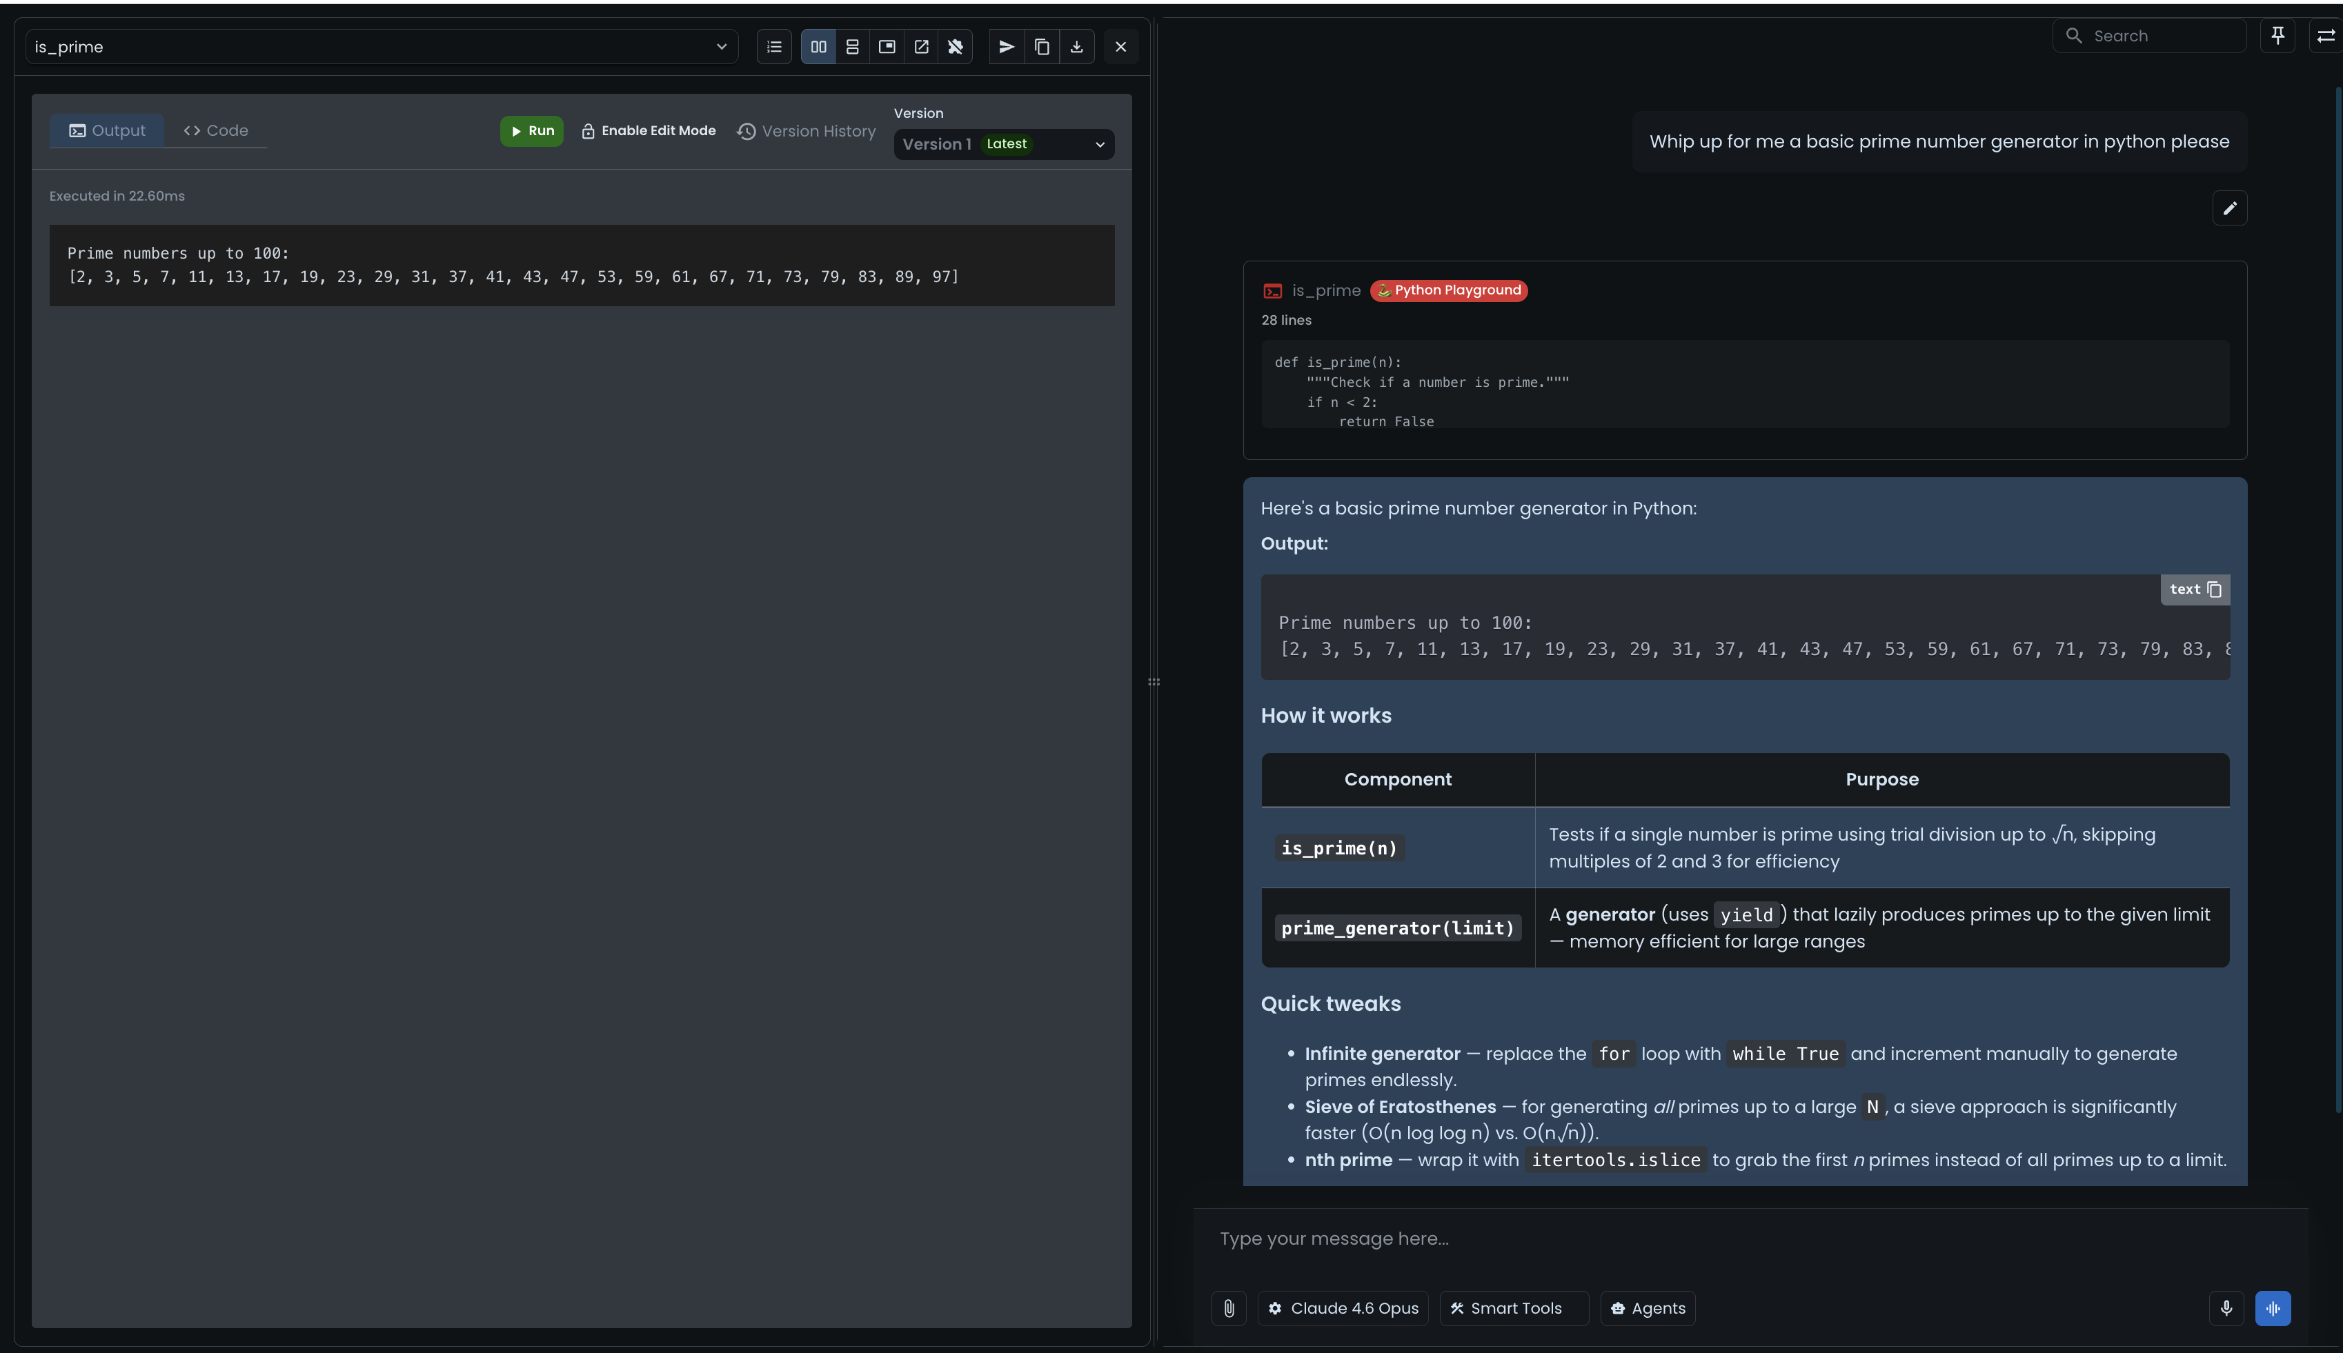Download the is_prime code
Viewport: 2343px width, 1353px height.
click(1076, 46)
